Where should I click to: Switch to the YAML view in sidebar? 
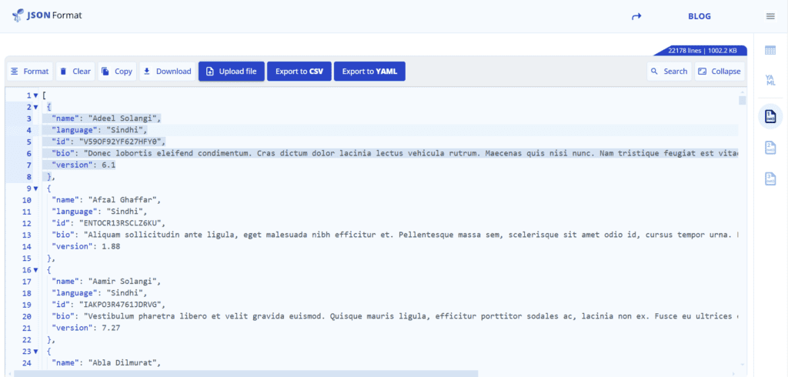[770, 81]
